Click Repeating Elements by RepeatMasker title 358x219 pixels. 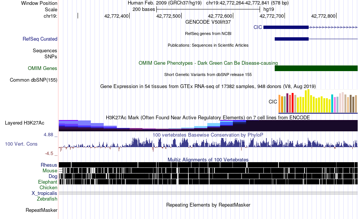208,205
